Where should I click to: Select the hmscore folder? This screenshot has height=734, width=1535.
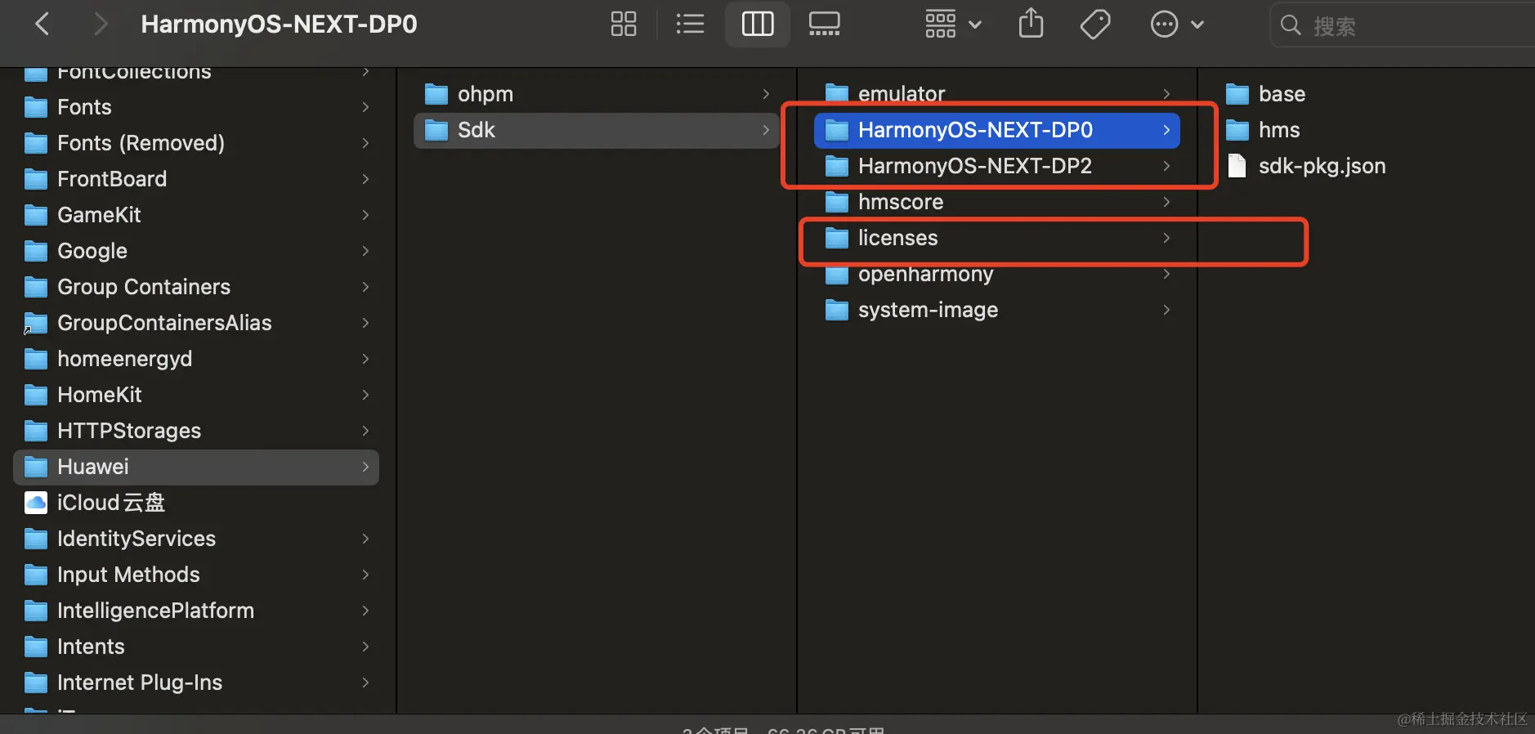pyautogui.click(x=900, y=202)
